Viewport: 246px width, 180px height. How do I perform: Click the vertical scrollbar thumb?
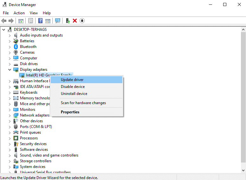(x=243, y=97)
